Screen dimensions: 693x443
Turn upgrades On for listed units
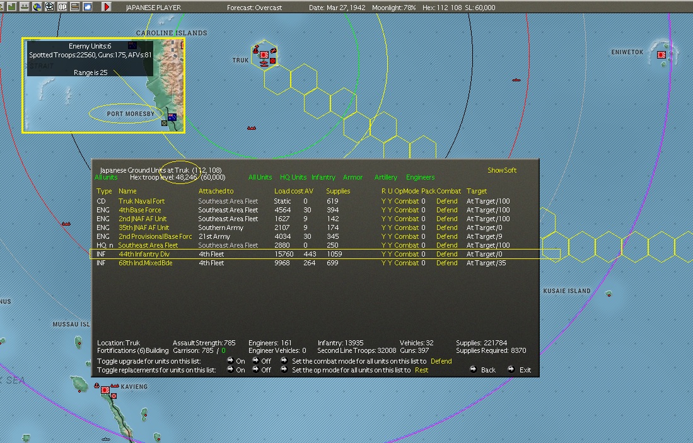[236, 361]
